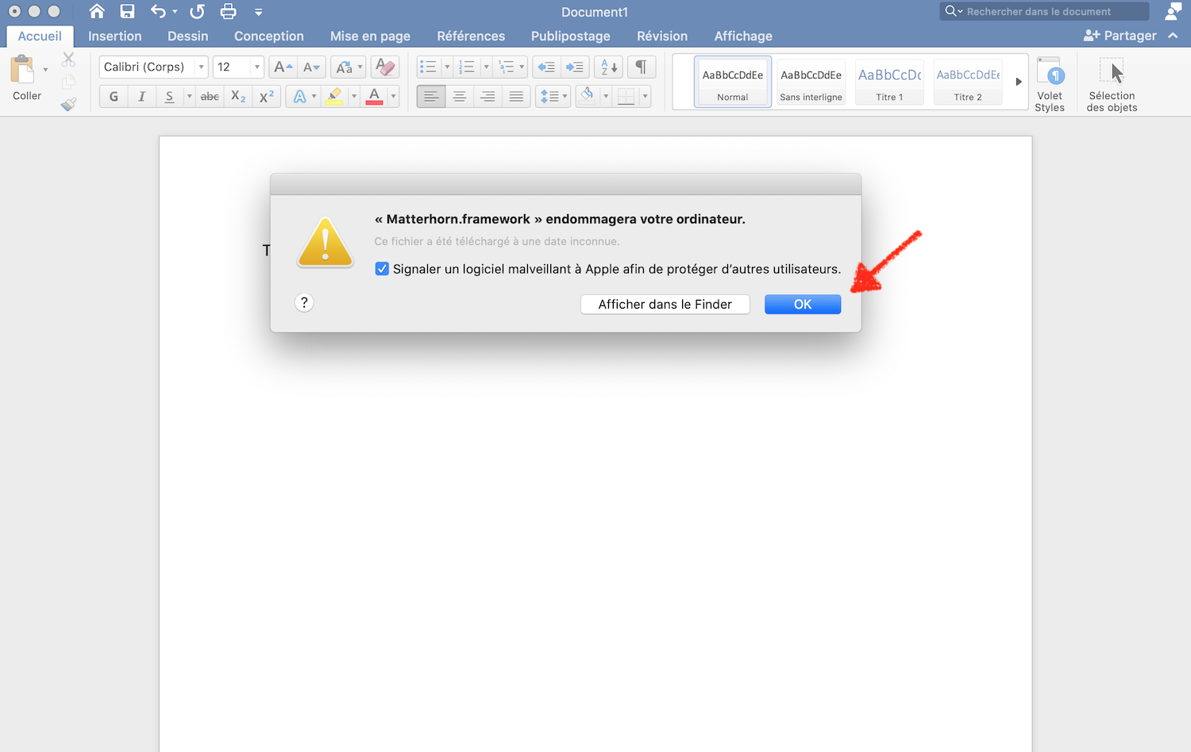Viewport: 1191px width, 752px height.
Task: Align paragraph to the right
Action: [488, 97]
